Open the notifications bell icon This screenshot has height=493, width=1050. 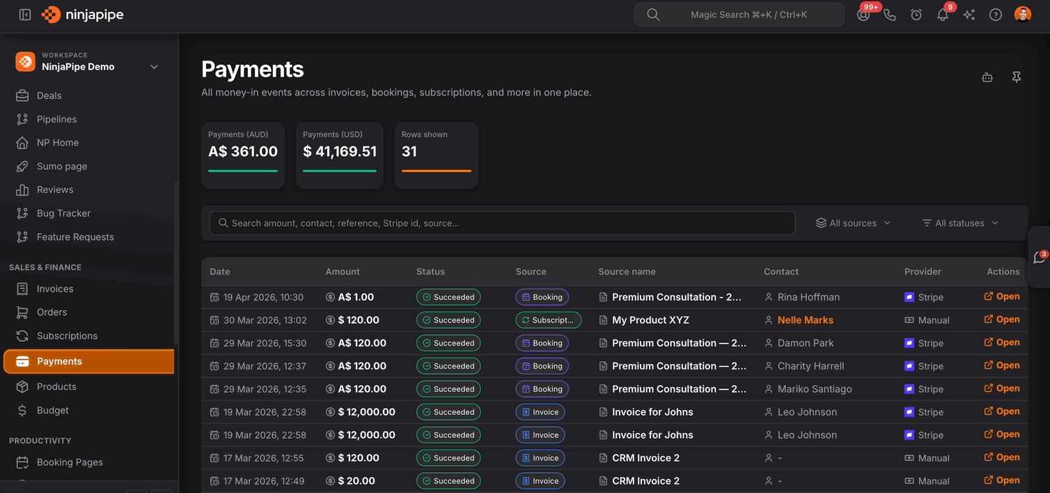pos(942,15)
